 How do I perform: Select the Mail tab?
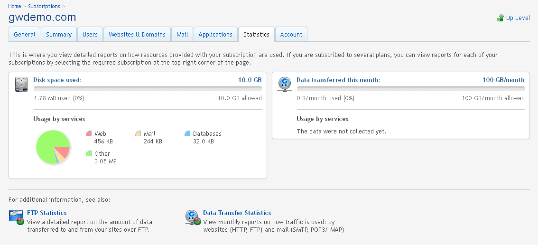click(x=182, y=35)
